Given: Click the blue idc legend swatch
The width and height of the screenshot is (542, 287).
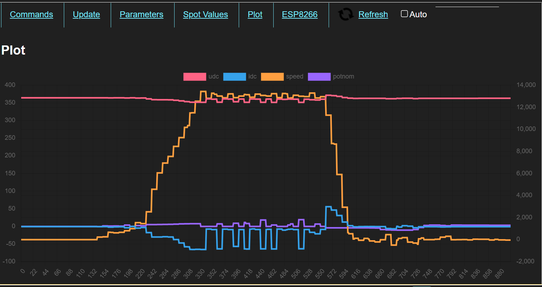Looking at the screenshot, I should [x=235, y=77].
